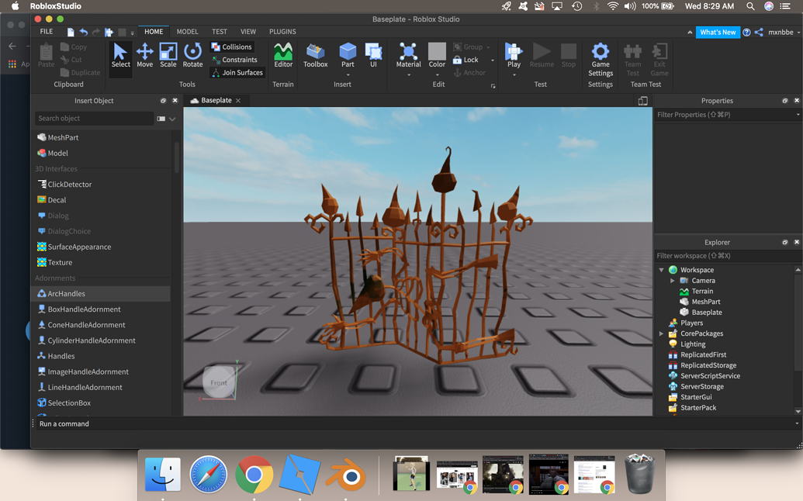Open the Filter Properties dropdown arrow
Image resolution: width=803 pixels, height=501 pixels.
(x=798, y=115)
